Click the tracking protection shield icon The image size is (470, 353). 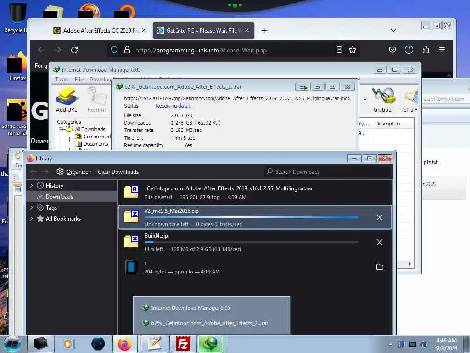(114, 50)
